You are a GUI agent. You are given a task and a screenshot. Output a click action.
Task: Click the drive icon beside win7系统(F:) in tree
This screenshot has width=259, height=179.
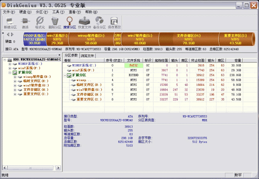click(15, 68)
